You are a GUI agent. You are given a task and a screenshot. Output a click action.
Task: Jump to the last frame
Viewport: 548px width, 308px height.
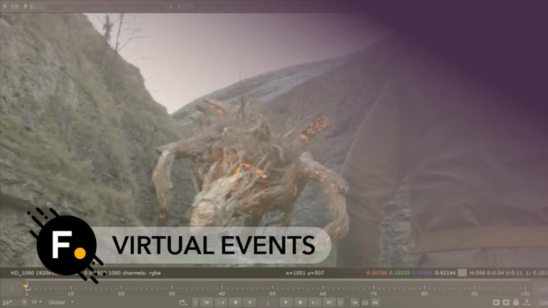click(328, 303)
